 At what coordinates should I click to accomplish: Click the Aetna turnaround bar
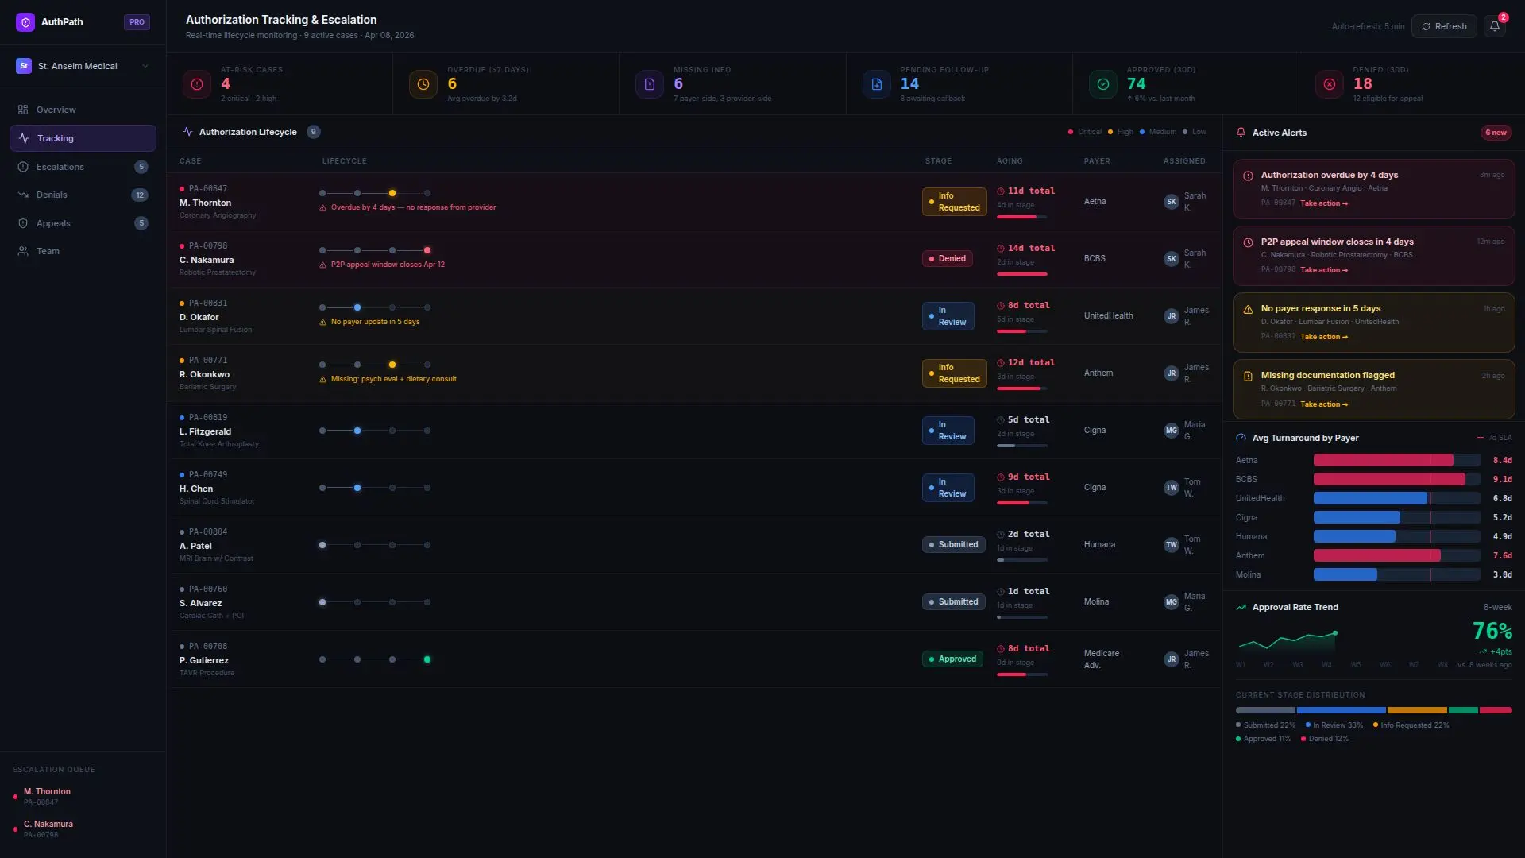click(x=1383, y=460)
